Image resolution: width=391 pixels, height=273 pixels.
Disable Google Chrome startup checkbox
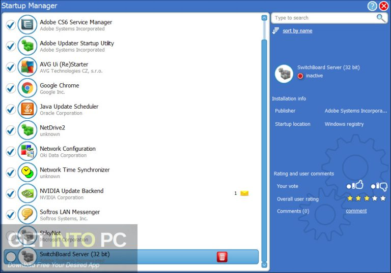[11, 88]
